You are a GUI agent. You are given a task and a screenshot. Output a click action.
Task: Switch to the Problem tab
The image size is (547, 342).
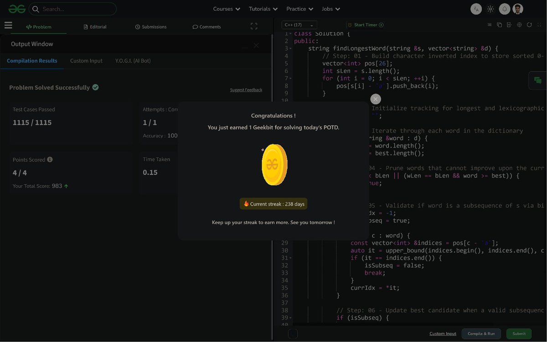(39, 27)
